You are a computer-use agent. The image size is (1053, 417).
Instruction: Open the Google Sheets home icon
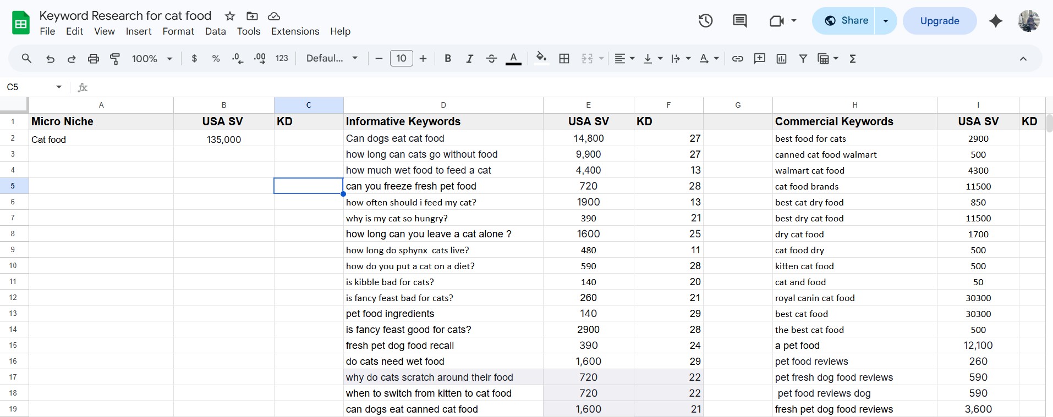21,23
